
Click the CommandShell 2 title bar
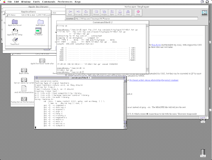[103, 23]
